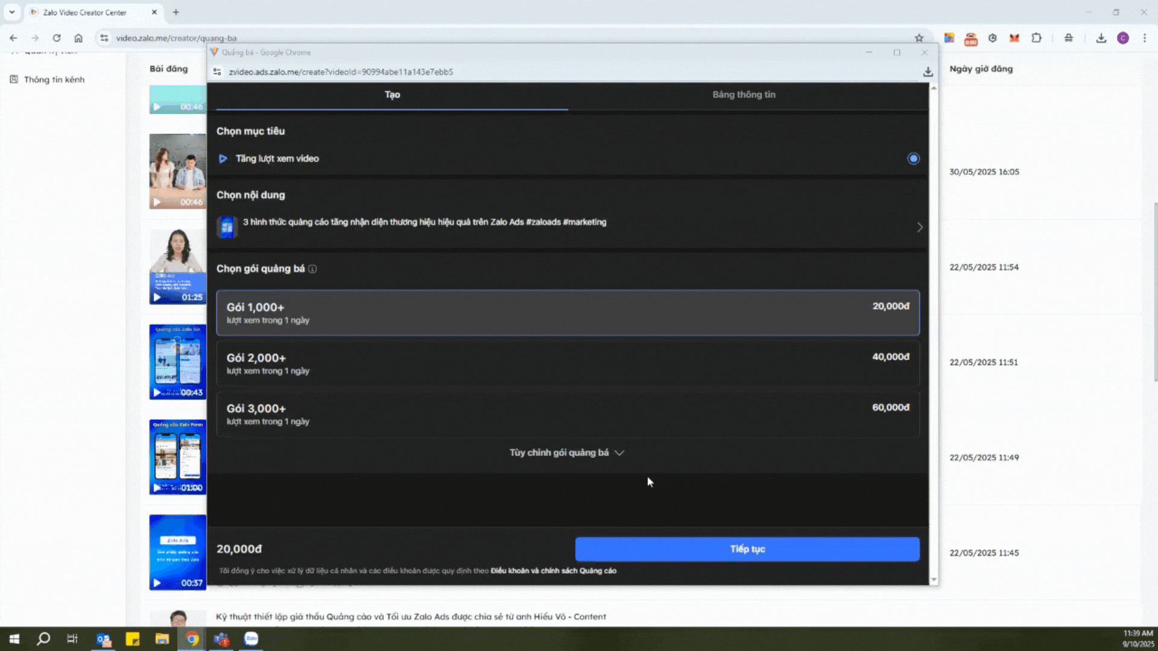Switch to the Tạo tab
Screen dimensions: 1158x651
(392, 95)
